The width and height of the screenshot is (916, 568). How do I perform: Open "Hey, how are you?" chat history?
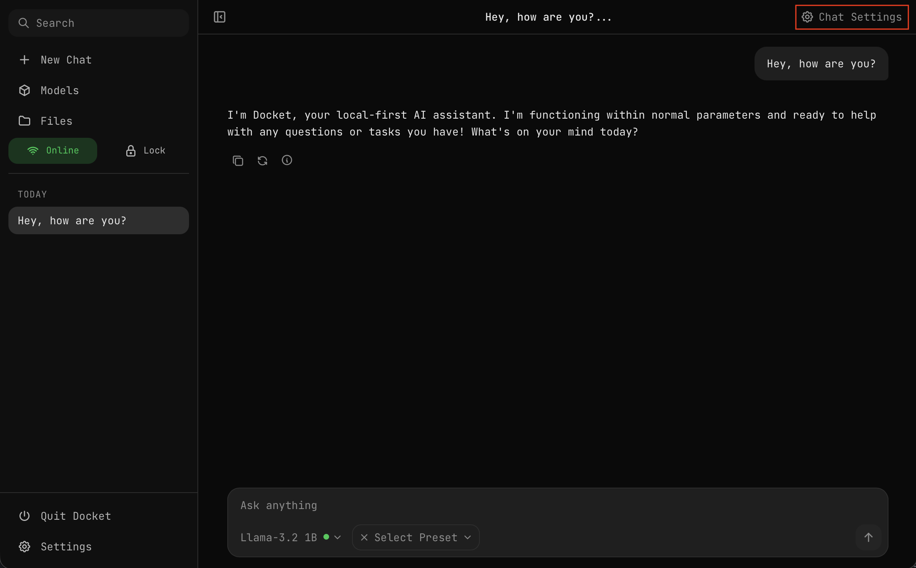click(x=98, y=220)
